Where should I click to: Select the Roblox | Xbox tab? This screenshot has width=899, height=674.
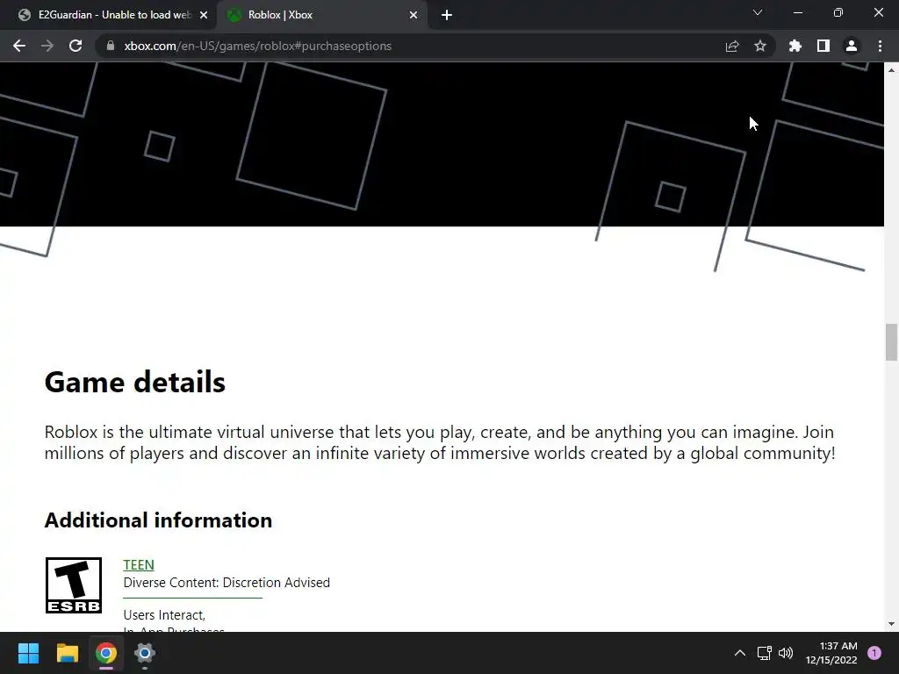pyautogui.click(x=323, y=15)
